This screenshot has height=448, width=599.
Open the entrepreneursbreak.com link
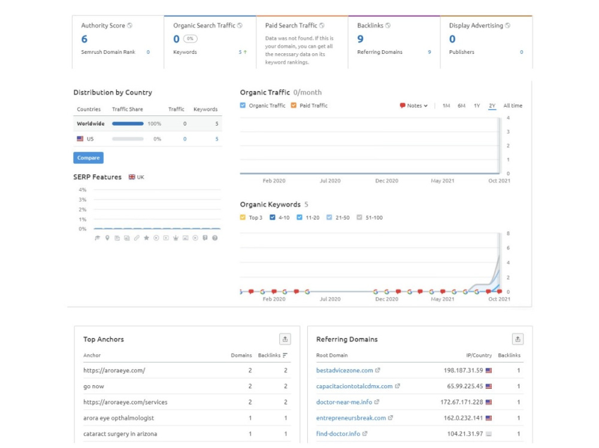click(351, 418)
